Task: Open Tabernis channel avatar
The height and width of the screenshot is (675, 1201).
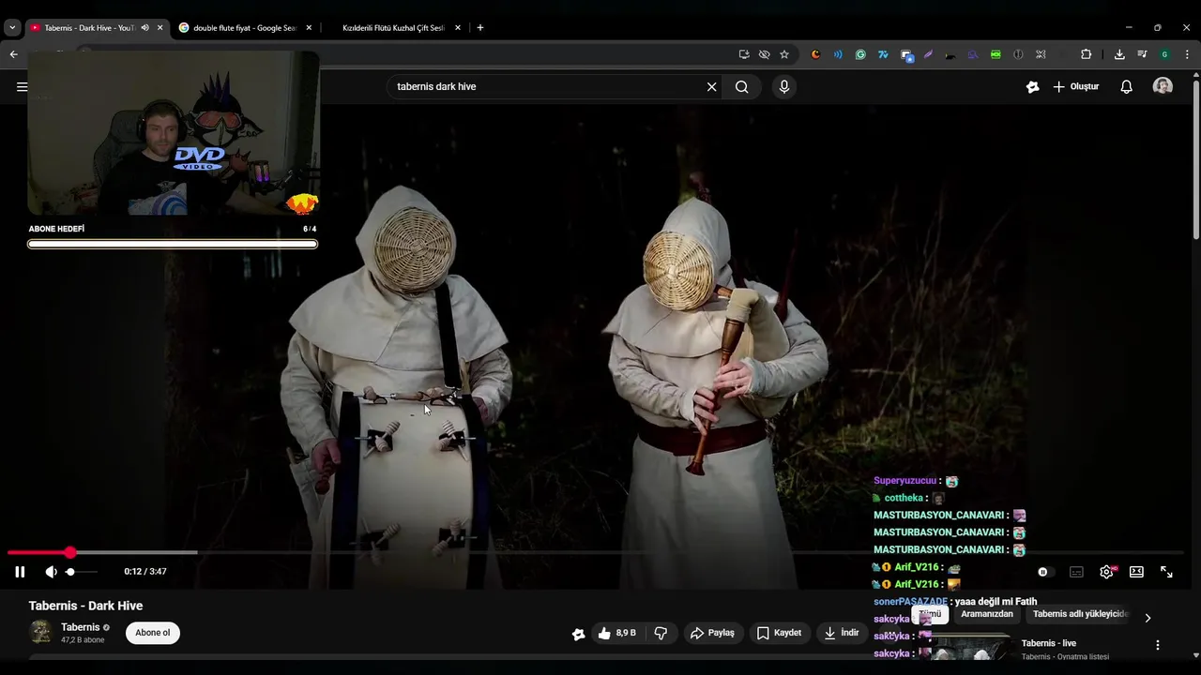Action: 40,632
